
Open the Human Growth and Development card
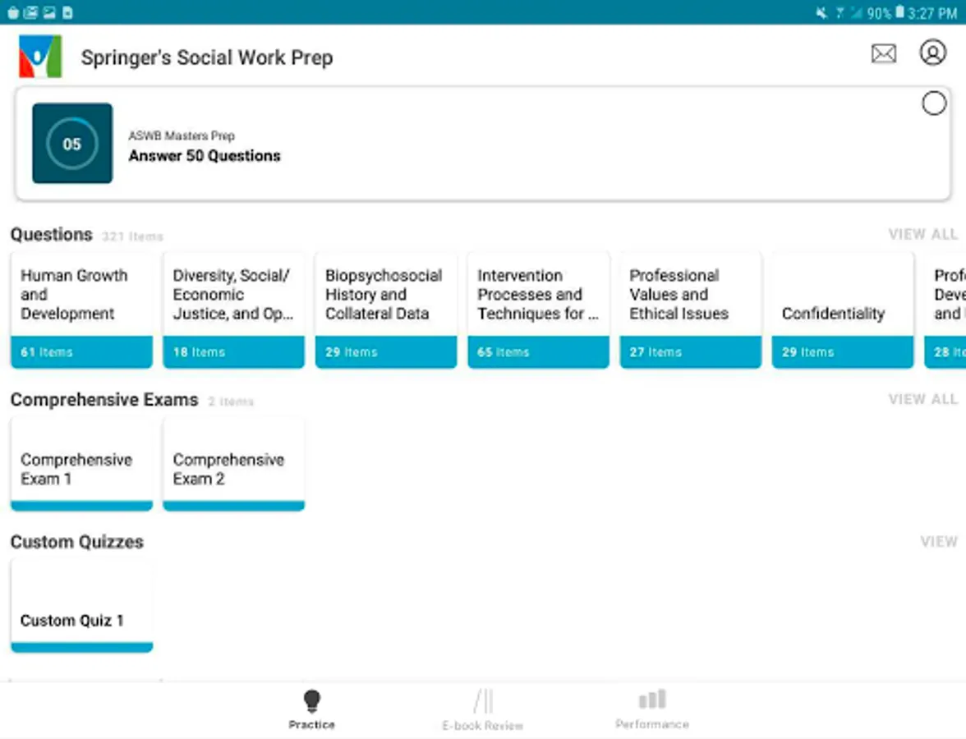[82, 310]
